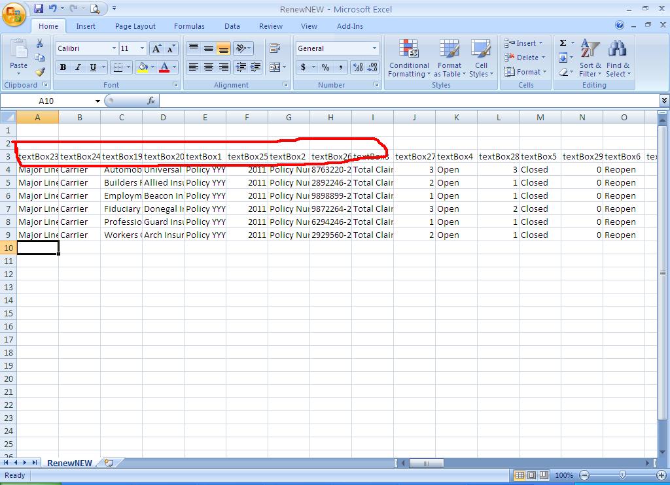Click the zoom slider handle
The width and height of the screenshot is (670, 485).
pos(622,475)
